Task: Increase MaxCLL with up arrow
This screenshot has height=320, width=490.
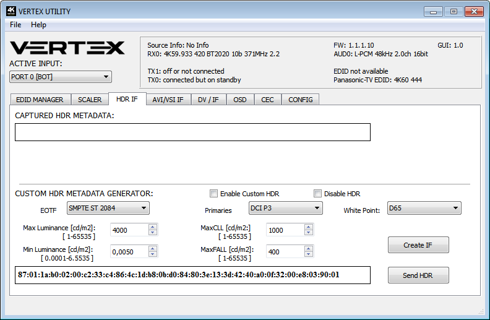Action: [309, 227]
